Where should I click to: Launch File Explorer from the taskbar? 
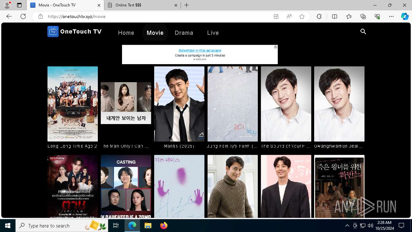148,226
